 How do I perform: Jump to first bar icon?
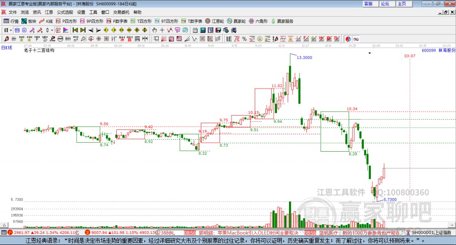point(75,30)
